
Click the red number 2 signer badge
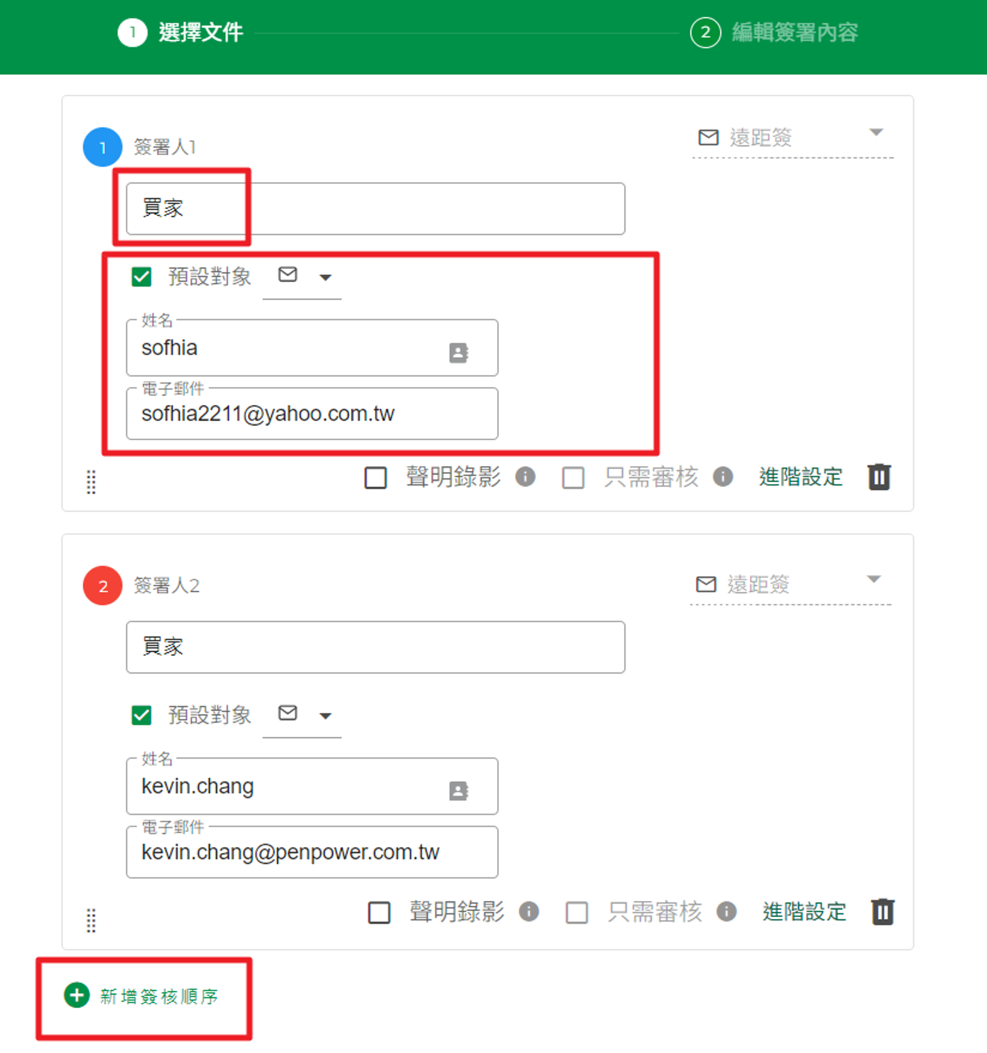point(102,586)
